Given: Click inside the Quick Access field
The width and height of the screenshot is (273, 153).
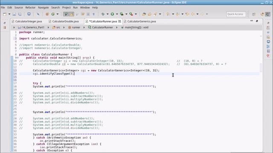Looking at the screenshot, I should point(236,14).
